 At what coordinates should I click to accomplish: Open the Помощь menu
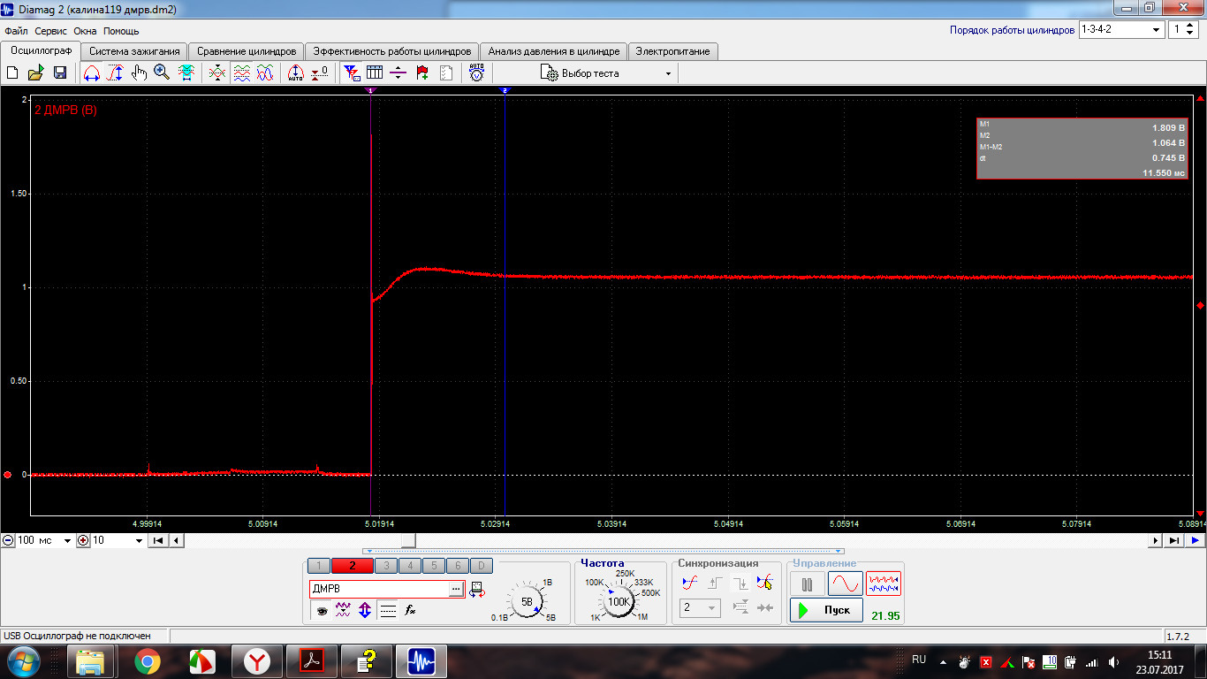122,31
